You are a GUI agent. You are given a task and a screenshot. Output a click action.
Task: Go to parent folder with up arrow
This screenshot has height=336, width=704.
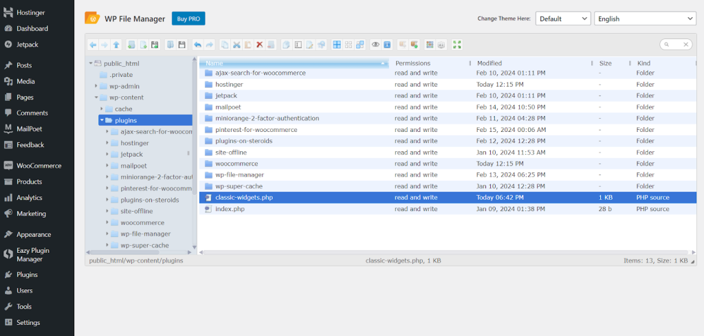(x=116, y=45)
